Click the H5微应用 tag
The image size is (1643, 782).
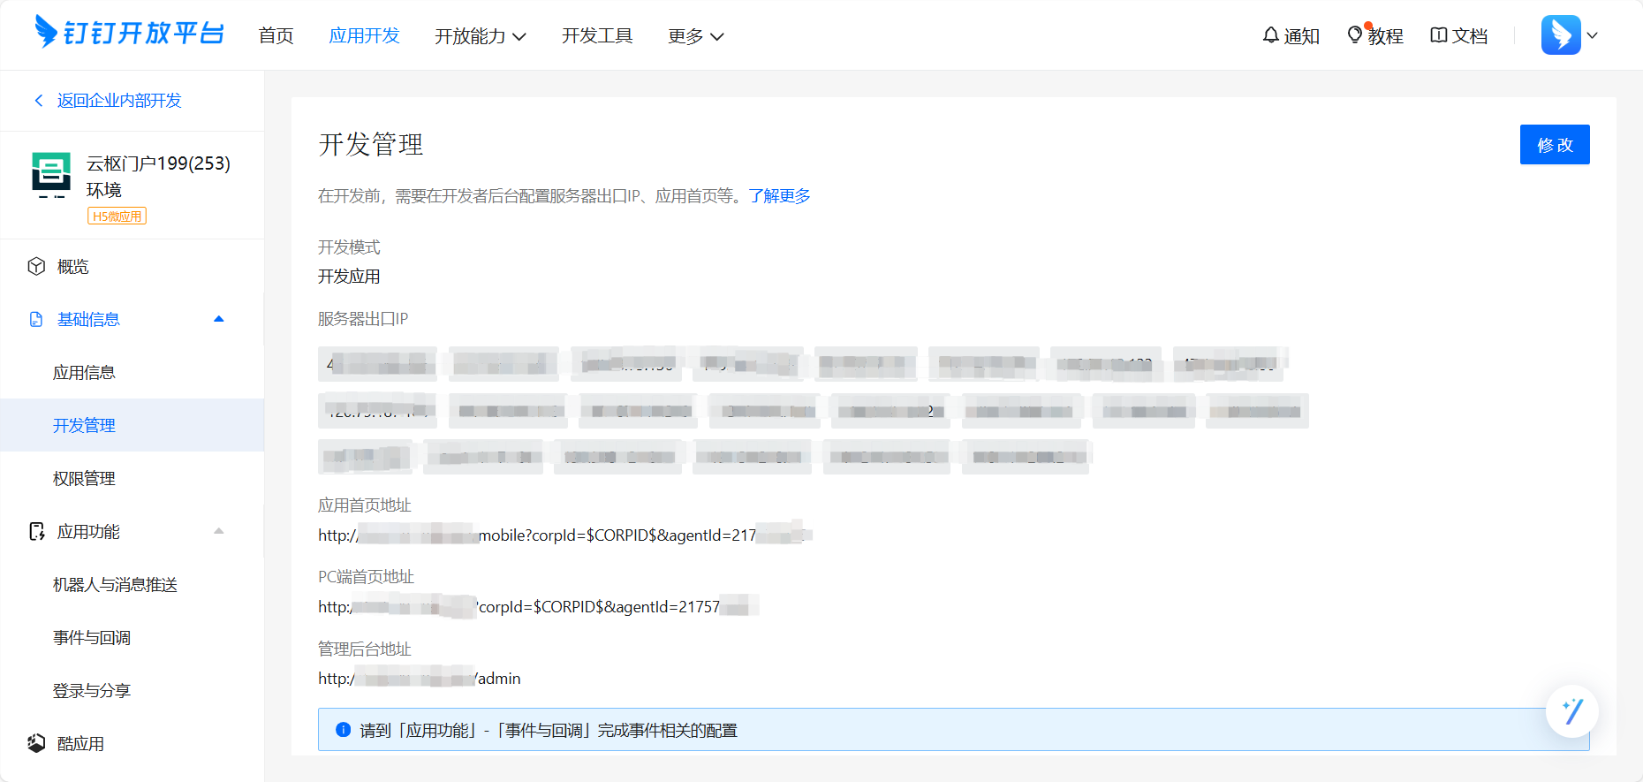[117, 216]
